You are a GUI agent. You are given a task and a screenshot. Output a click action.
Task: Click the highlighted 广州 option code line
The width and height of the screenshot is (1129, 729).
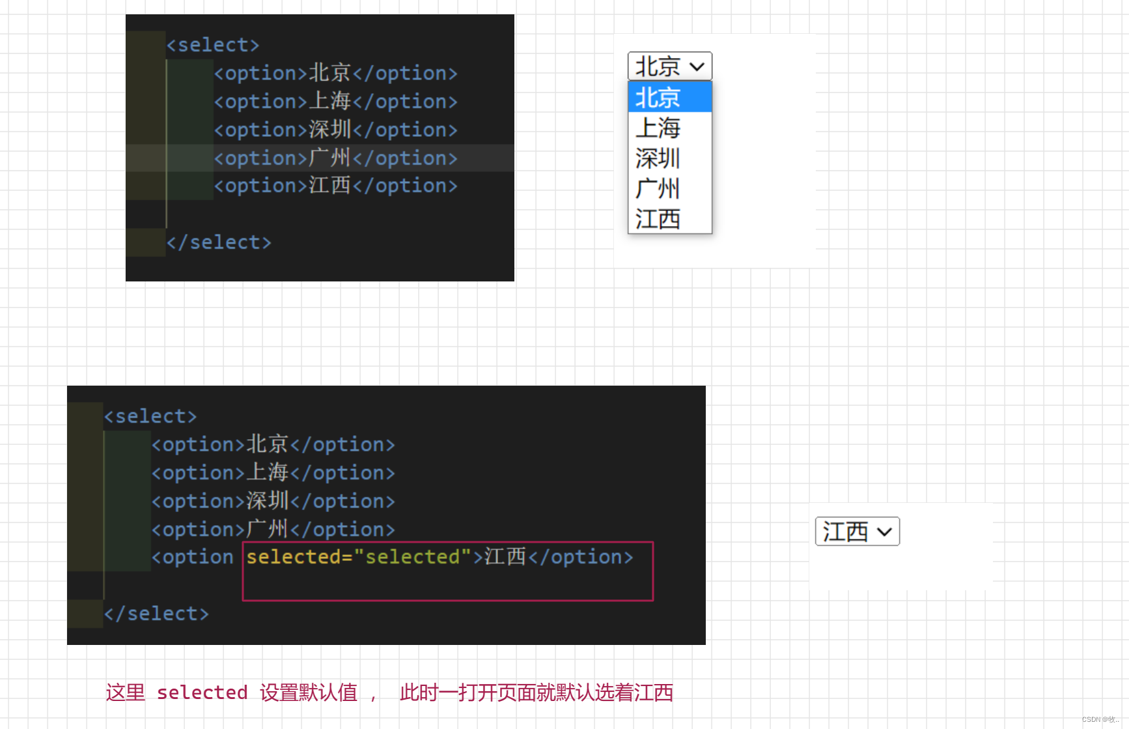336,158
